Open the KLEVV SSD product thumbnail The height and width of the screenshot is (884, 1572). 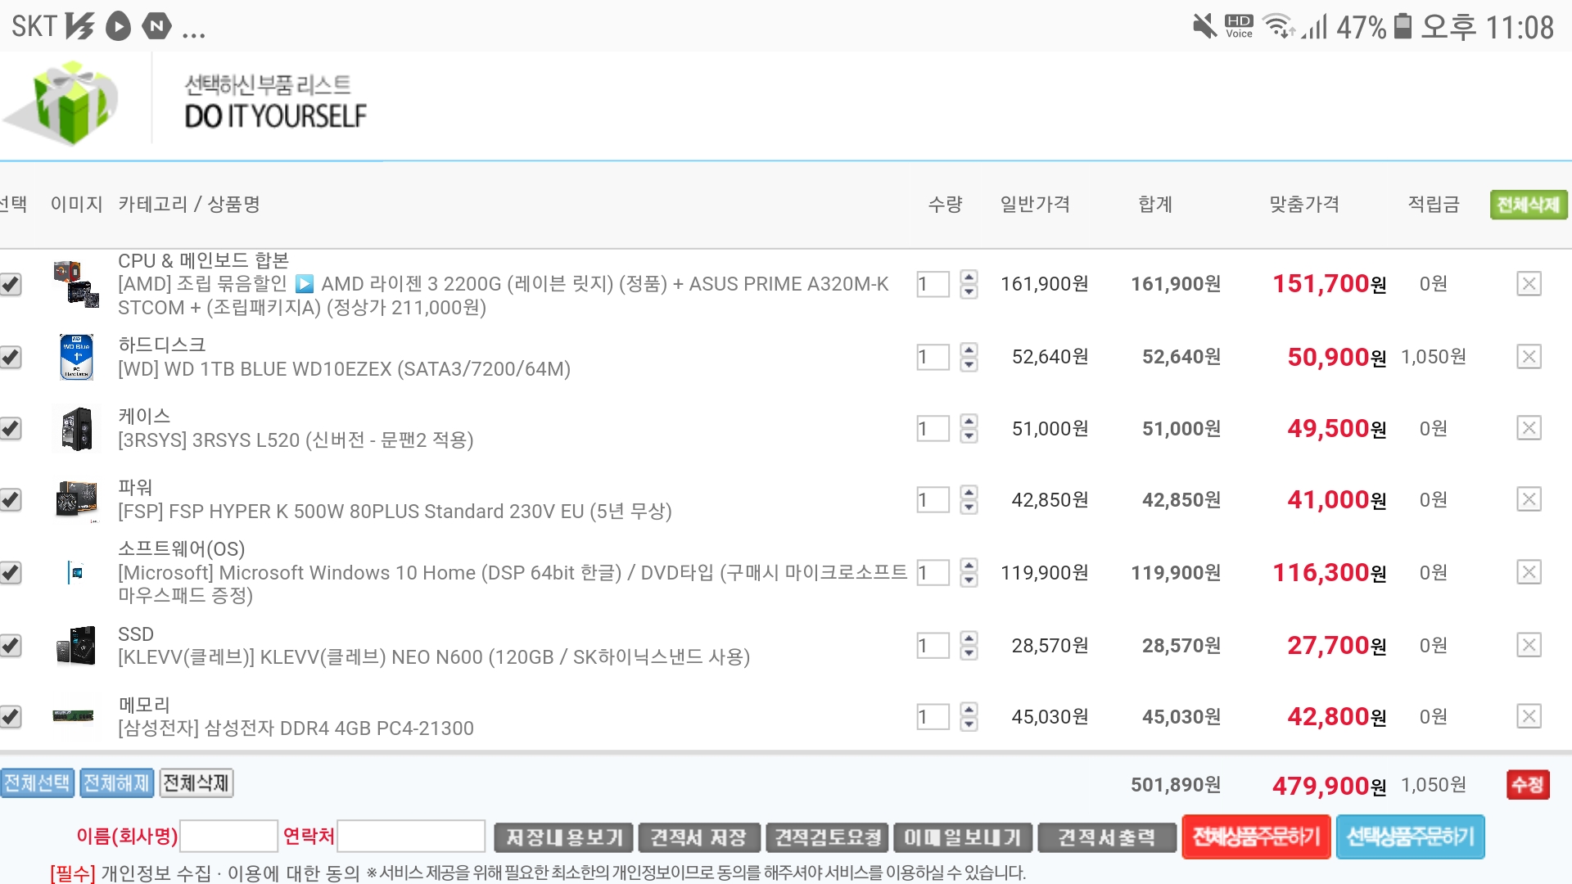coord(76,645)
